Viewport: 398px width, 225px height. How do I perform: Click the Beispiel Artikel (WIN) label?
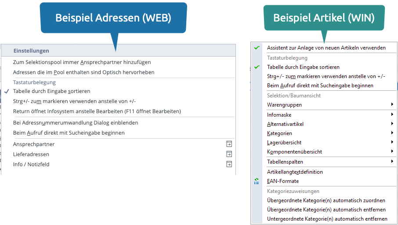pyautogui.click(x=324, y=18)
